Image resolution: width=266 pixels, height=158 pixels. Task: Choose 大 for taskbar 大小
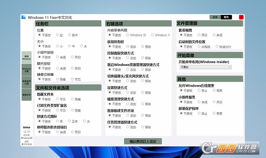pos(82,46)
